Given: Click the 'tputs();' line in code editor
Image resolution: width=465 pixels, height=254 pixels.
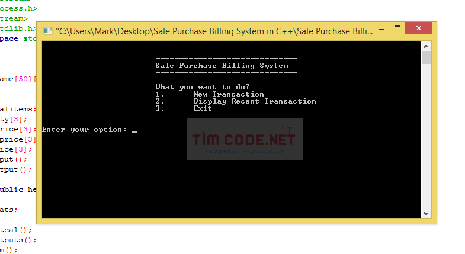Looking at the screenshot, I should 18,240.
